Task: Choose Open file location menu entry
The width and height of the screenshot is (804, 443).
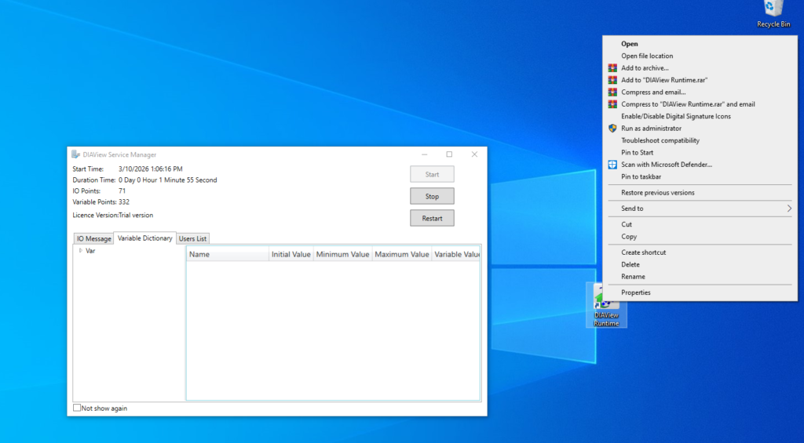Action: (x=647, y=56)
